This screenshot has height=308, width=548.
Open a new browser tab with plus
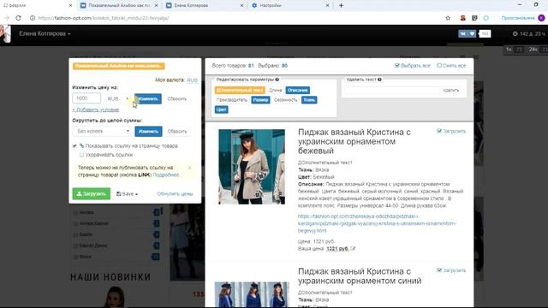pyautogui.click(x=341, y=5)
